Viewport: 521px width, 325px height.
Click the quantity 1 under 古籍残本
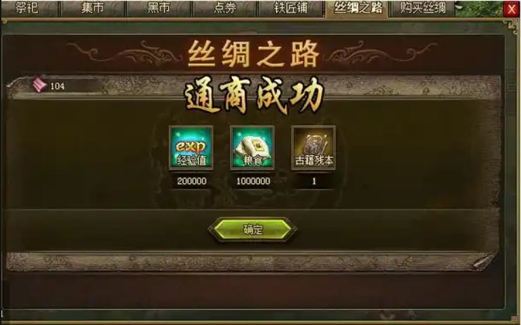[314, 181]
